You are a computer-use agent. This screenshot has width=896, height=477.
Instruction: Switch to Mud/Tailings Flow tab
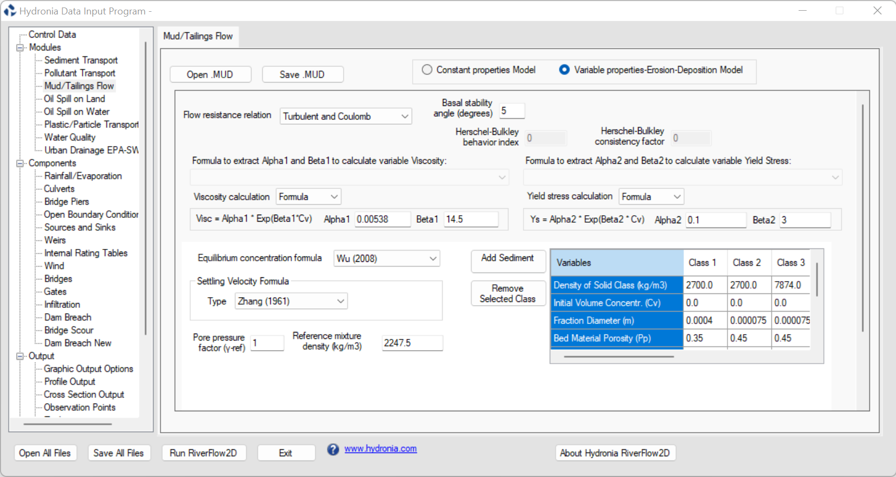(198, 36)
